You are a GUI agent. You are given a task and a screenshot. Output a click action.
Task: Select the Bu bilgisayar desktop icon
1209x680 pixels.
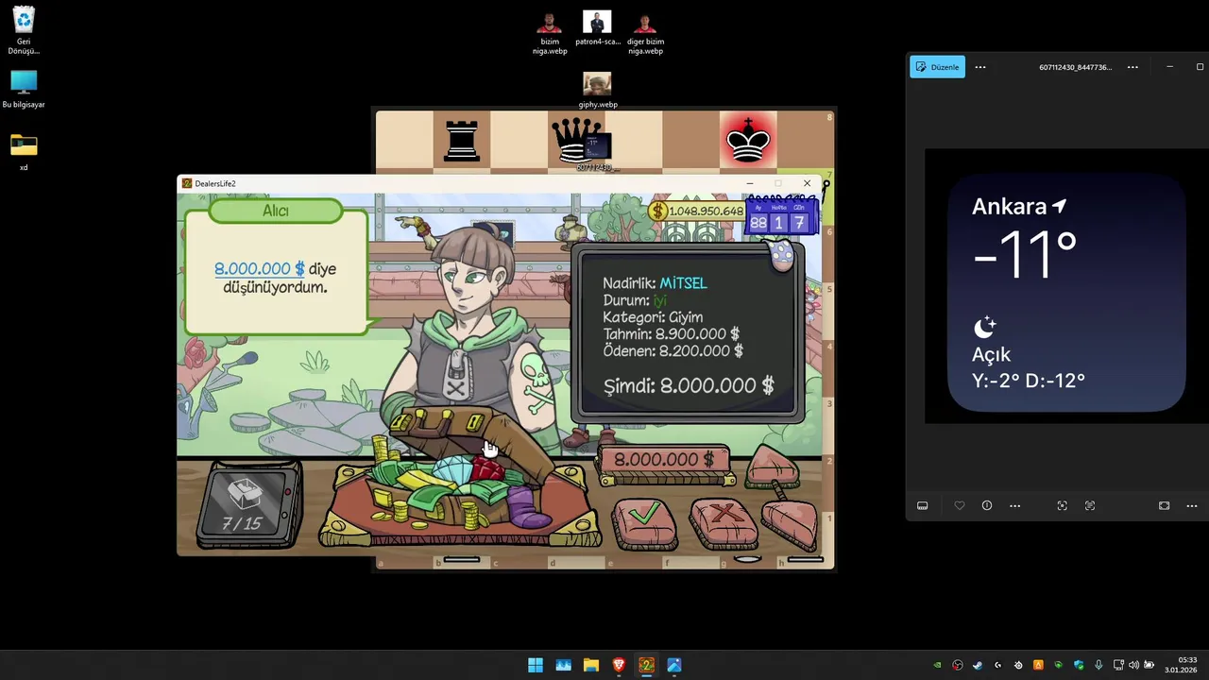24,89
